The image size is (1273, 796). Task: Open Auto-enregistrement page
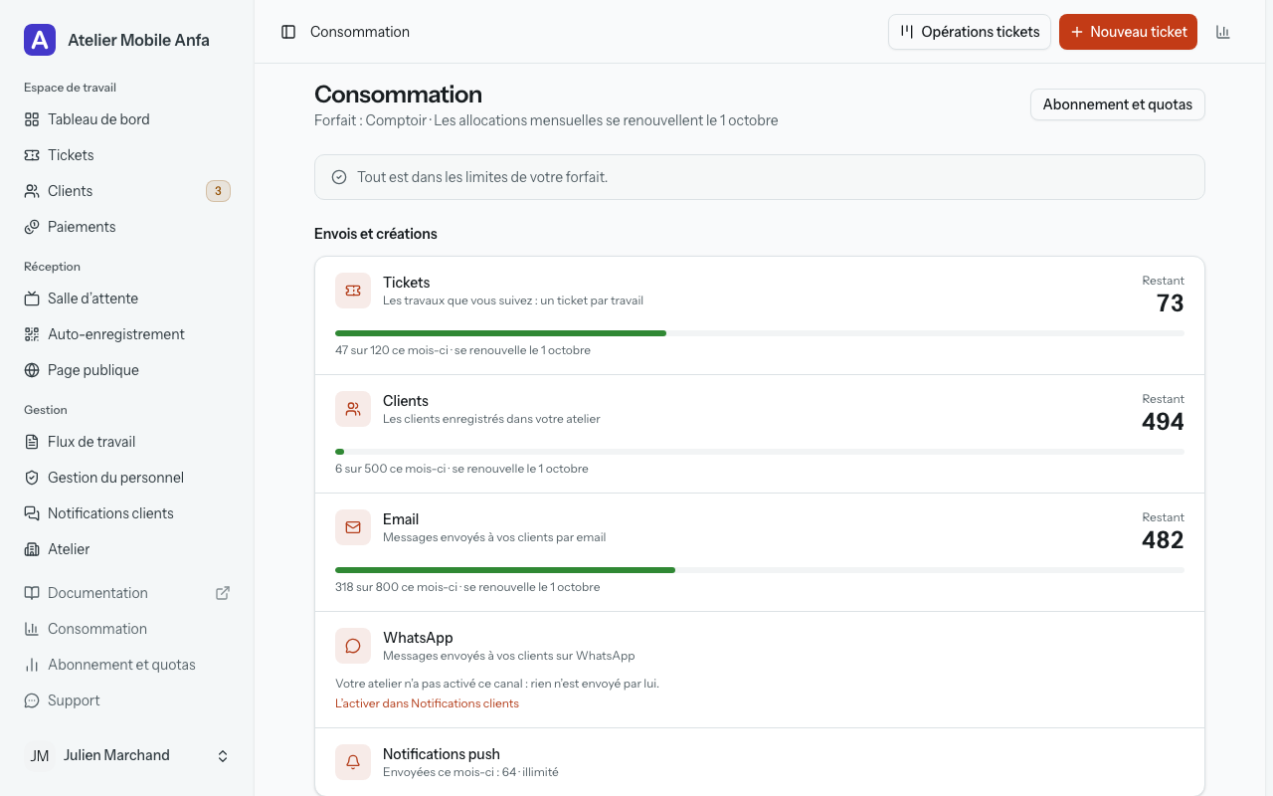[127, 334]
